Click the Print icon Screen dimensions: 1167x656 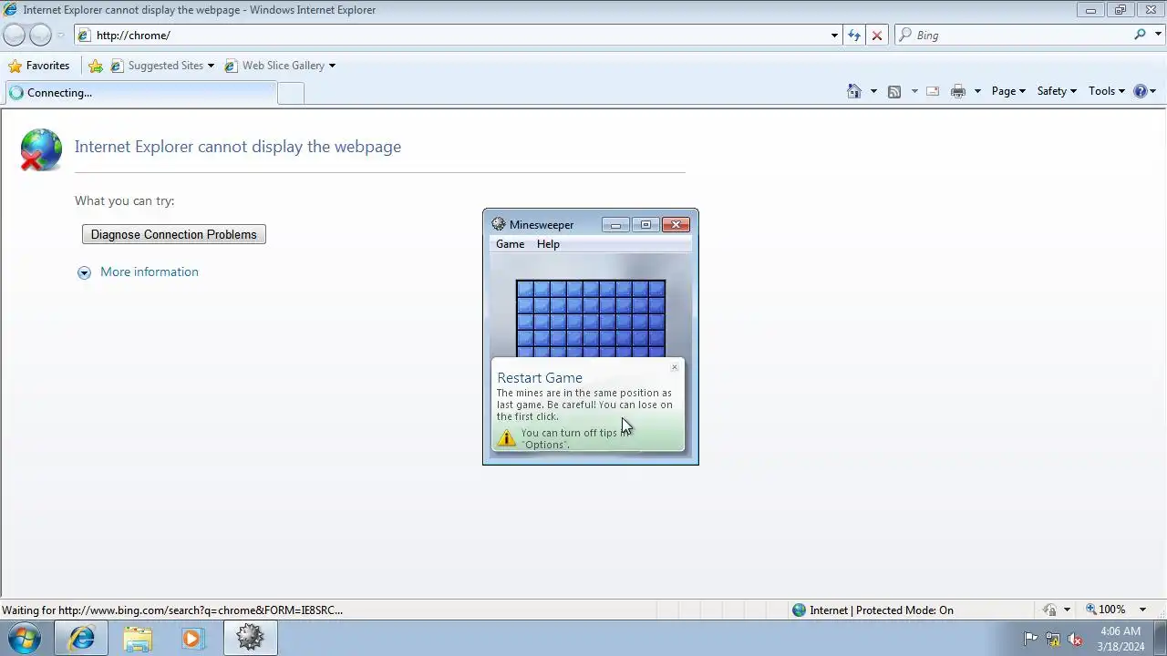[958, 91]
